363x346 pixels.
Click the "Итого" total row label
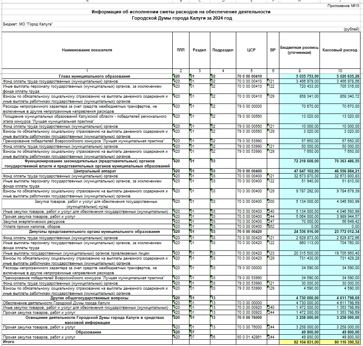8,341
